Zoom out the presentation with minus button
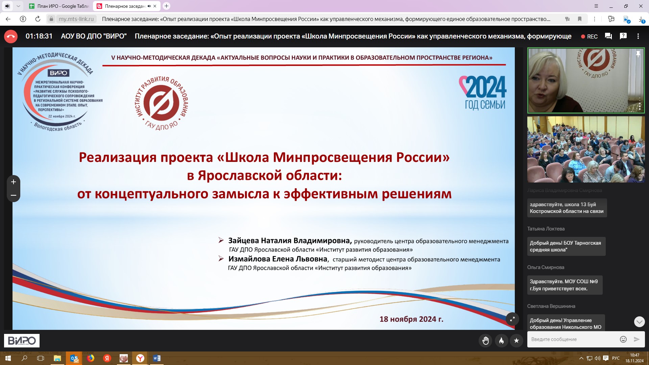The width and height of the screenshot is (649, 365). coord(14,195)
